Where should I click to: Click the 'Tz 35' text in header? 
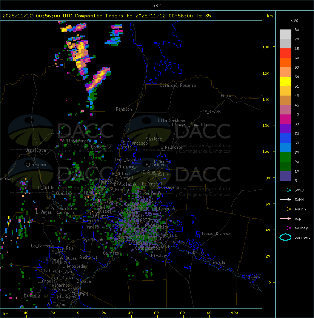pos(203,16)
